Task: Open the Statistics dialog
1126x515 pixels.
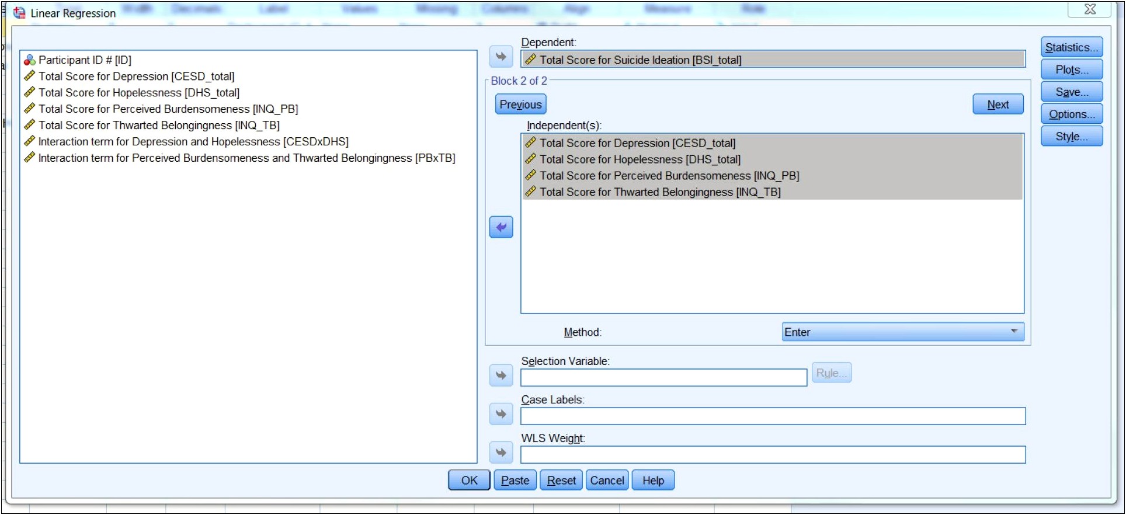Action: (x=1072, y=47)
